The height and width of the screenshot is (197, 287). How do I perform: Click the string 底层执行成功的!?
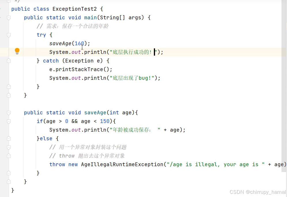coord(133,52)
